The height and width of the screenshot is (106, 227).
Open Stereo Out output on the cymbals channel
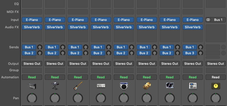click(x=147, y=64)
